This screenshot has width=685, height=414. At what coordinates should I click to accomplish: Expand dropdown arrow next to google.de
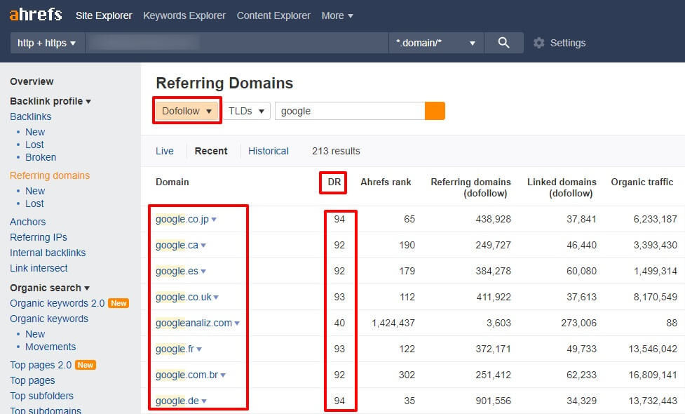(205, 401)
